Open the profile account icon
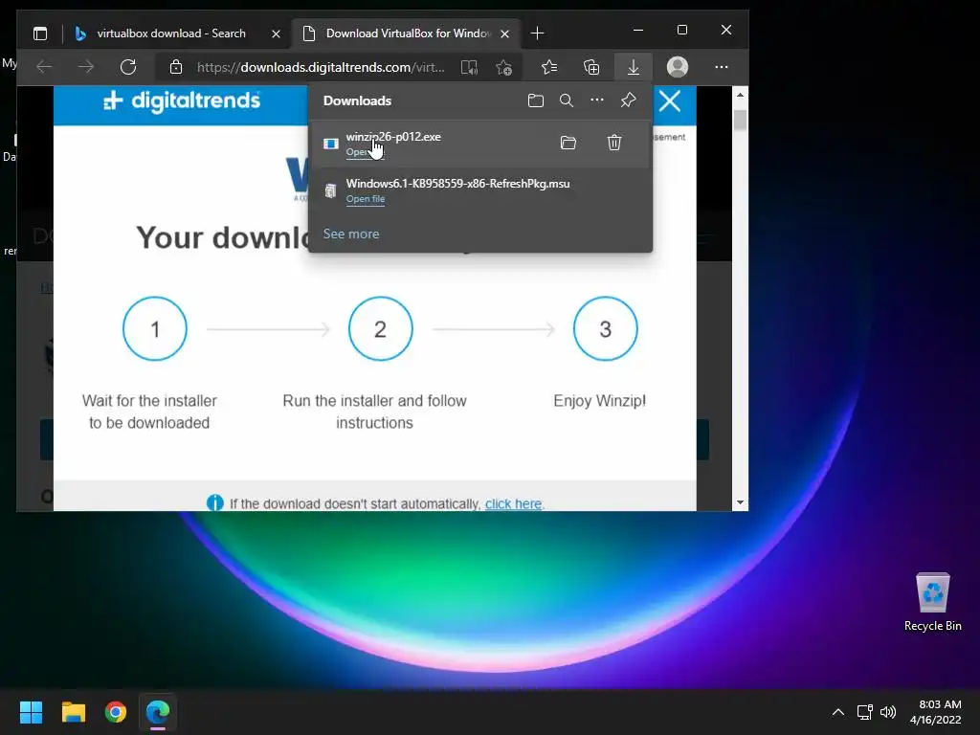Screen dimensions: 980x735 [x=678, y=67]
